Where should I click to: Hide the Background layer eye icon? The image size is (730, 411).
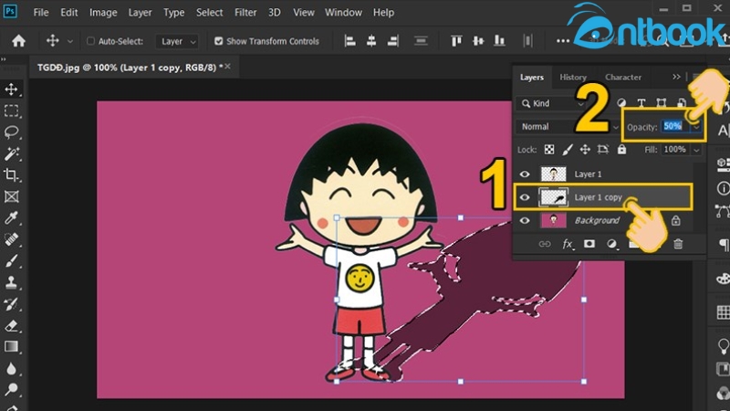[525, 220]
